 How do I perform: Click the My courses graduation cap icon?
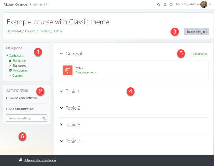coord(10,71)
